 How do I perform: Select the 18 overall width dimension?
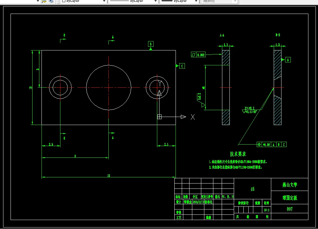pyautogui.click(x=108, y=175)
